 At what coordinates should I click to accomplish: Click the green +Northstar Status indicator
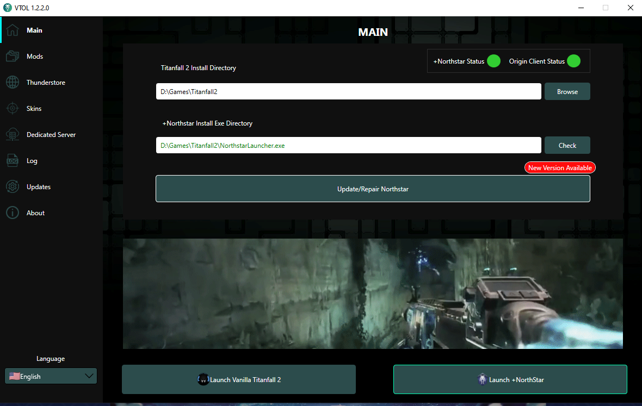pos(494,61)
